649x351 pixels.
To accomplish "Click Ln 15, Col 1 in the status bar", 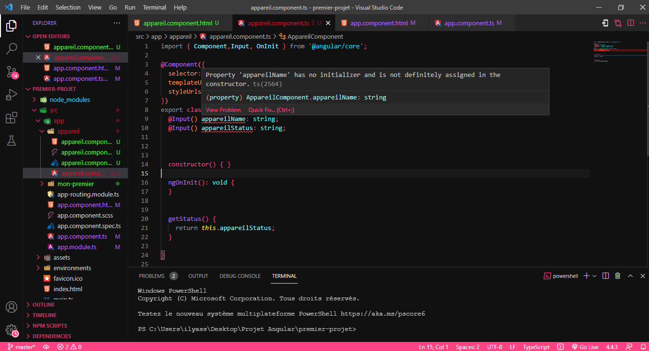I will (433, 347).
